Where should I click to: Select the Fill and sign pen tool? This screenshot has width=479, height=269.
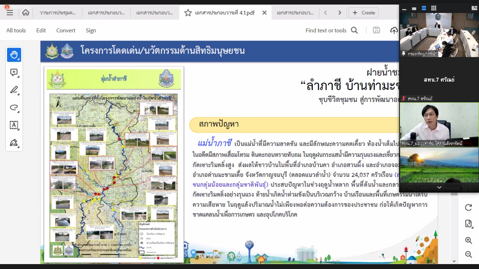click(14, 143)
